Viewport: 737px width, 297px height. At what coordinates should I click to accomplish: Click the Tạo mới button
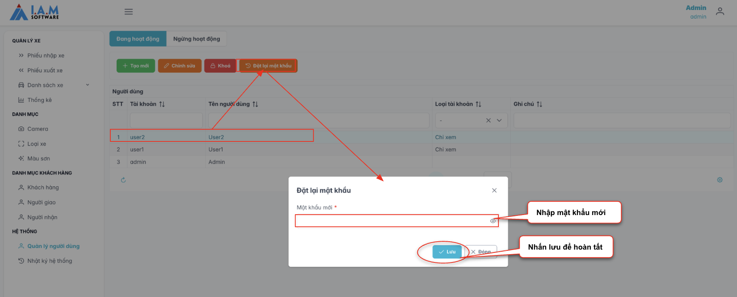point(136,66)
